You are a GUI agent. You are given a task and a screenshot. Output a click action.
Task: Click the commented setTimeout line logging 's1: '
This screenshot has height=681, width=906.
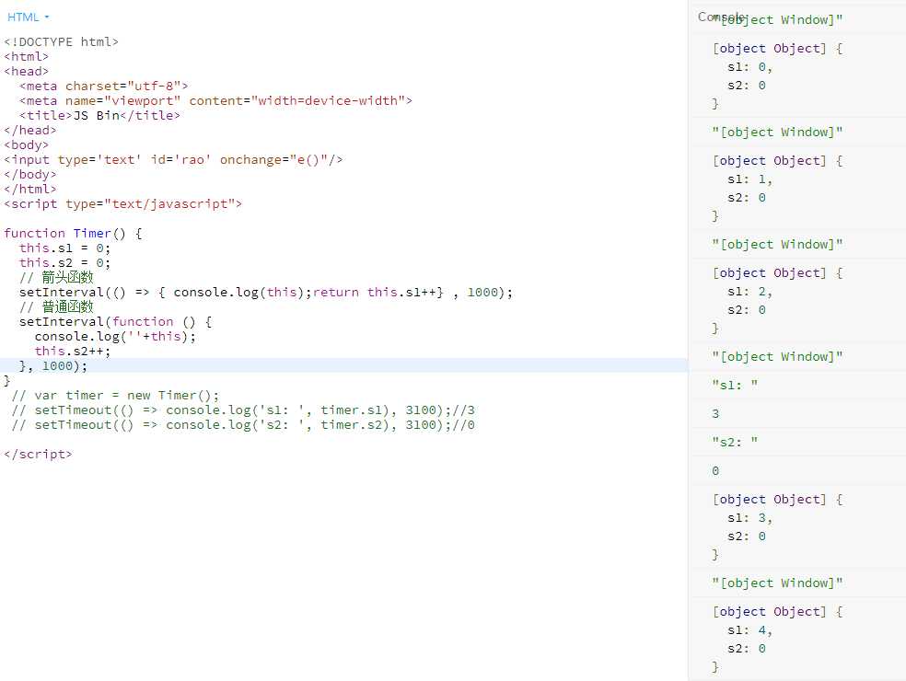click(x=243, y=410)
